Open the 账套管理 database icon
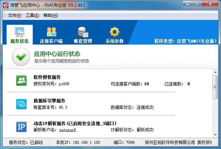The height and width of the screenshot is (149, 221). tap(83, 32)
